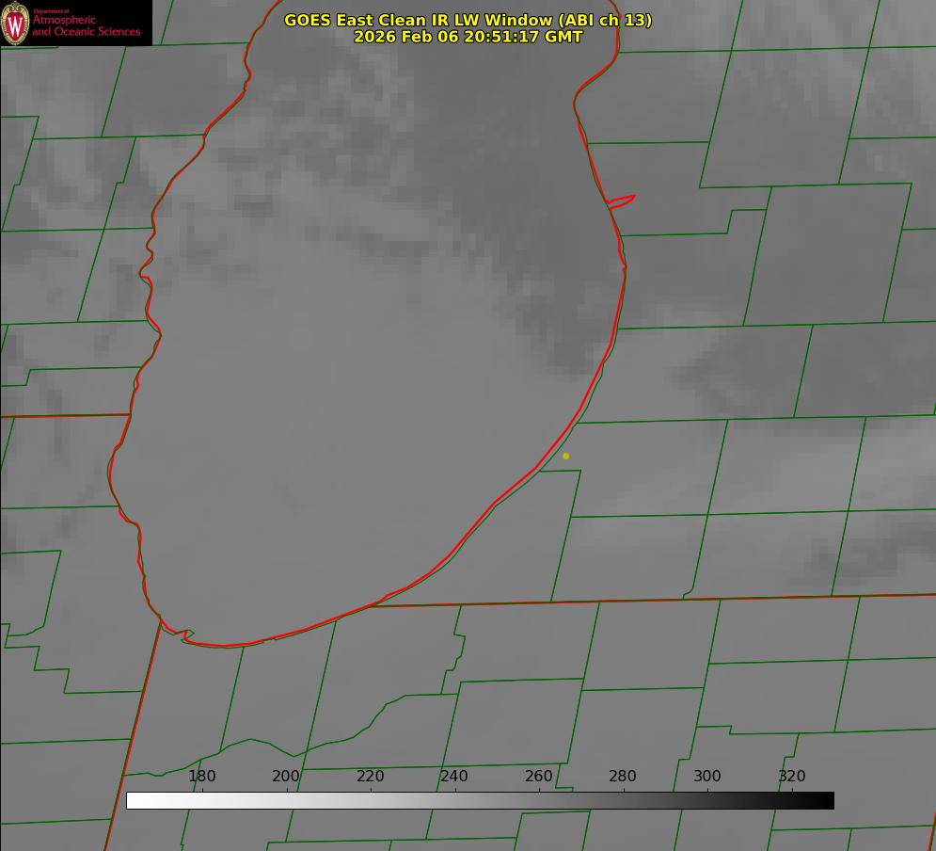Click the 180 colorbar label

pos(201,776)
